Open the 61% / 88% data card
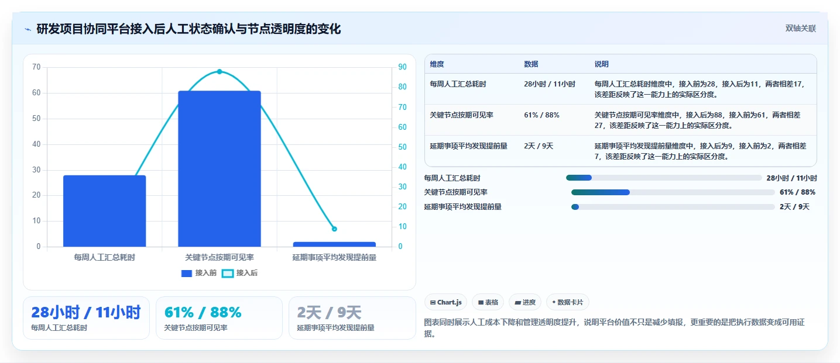The height and width of the screenshot is (363, 840). click(x=219, y=318)
